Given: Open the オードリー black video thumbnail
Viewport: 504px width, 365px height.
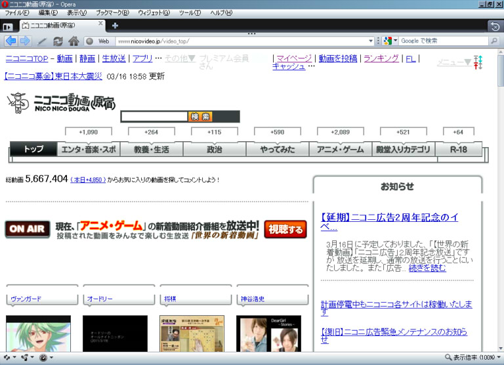Looking at the screenshot, I should point(115,333).
